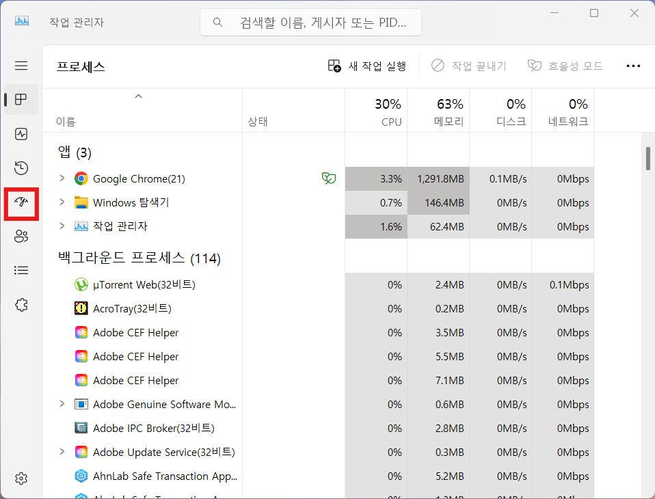The width and height of the screenshot is (655, 499).
Task: Open the more options ellipsis menu
Action: tap(633, 66)
